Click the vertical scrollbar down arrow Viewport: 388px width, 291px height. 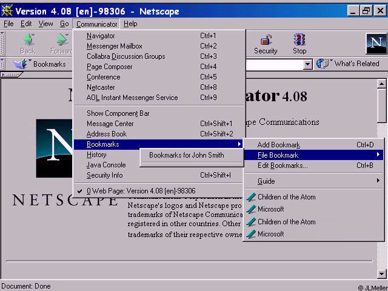click(x=381, y=273)
